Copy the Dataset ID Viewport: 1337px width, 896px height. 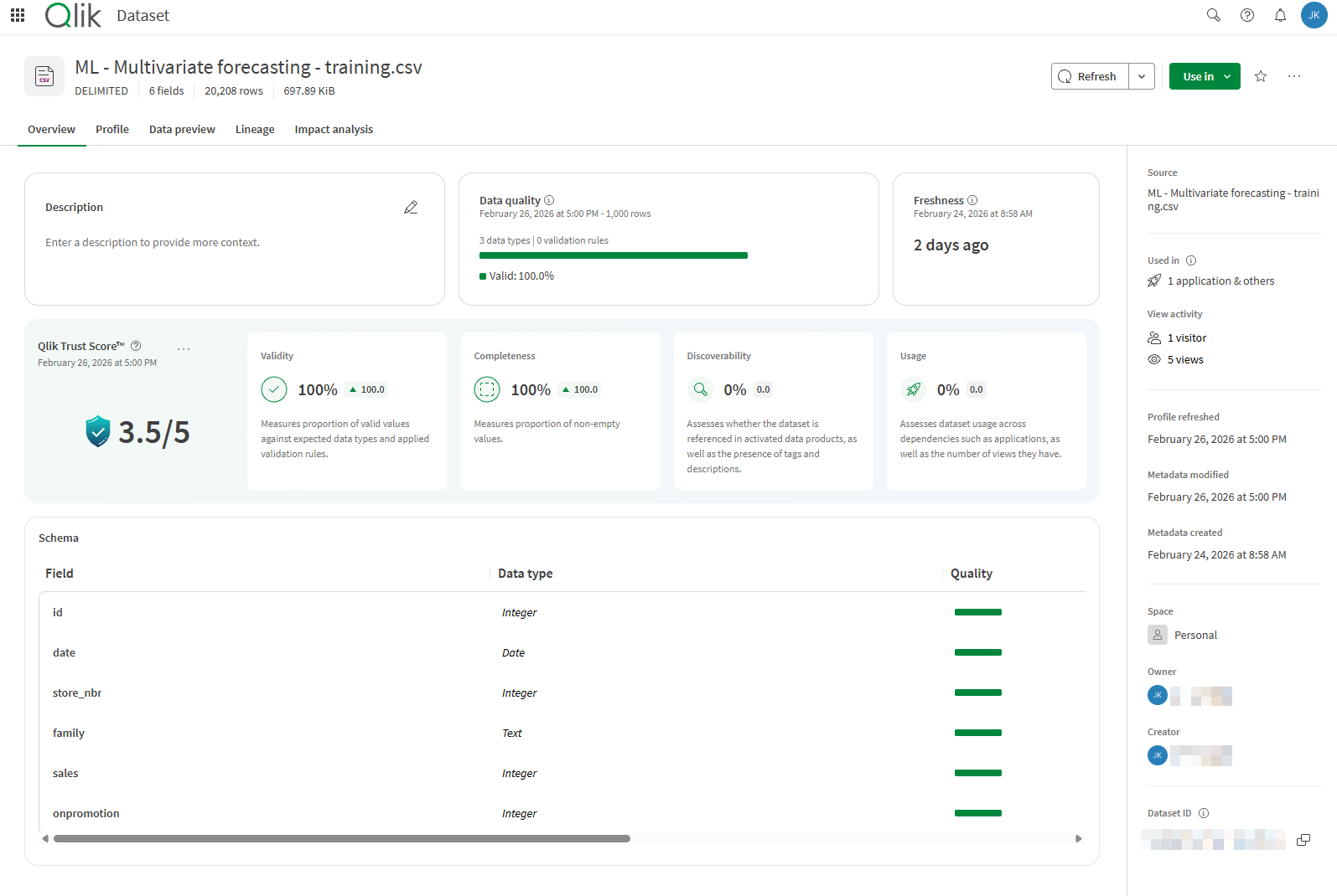pos(1303,840)
